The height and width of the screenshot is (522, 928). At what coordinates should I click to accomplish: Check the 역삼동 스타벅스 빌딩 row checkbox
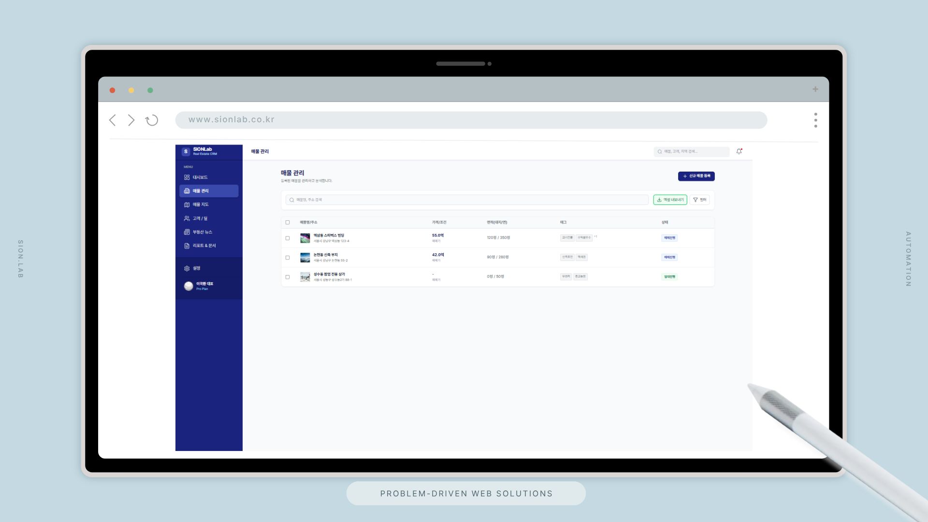tap(288, 238)
